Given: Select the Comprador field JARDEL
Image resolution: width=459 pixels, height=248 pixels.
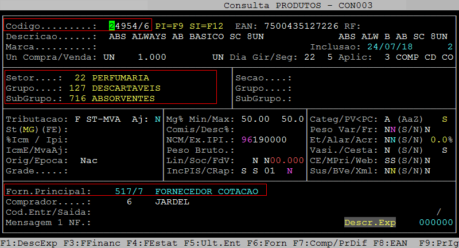Looking at the screenshot, I should click(172, 201).
